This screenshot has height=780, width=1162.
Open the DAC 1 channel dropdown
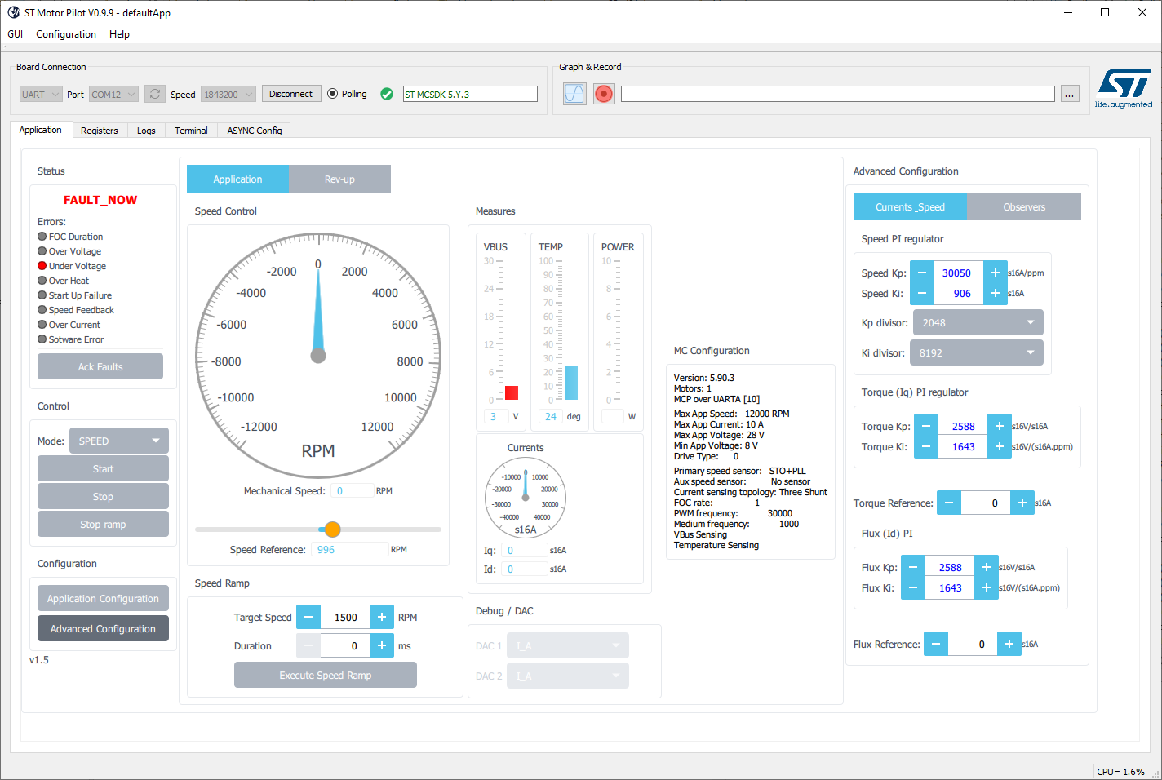click(x=568, y=645)
